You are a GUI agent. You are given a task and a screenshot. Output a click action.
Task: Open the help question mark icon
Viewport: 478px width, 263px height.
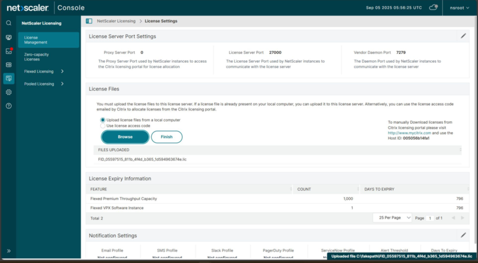click(8, 106)
